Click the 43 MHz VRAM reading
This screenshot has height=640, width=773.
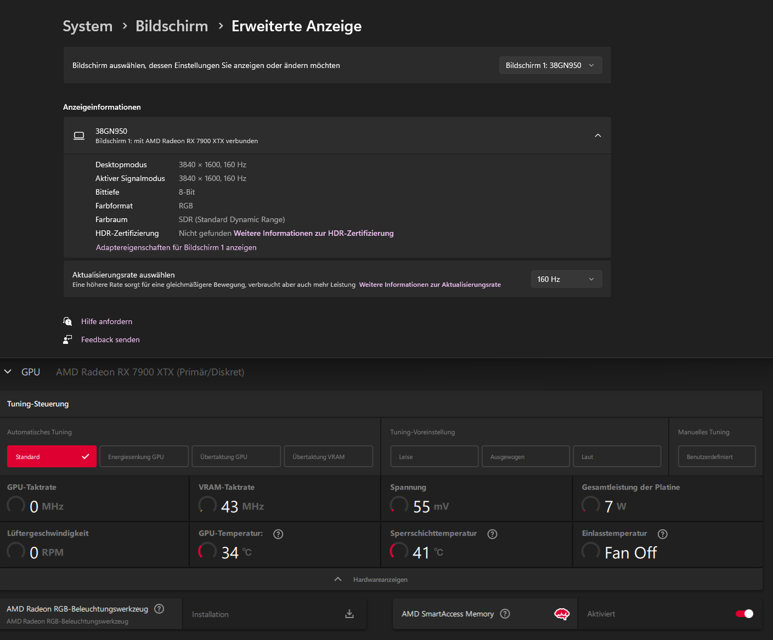click(x=242, y=506)
